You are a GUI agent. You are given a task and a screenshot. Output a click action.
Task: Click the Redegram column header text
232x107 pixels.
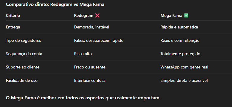[84, 15]
